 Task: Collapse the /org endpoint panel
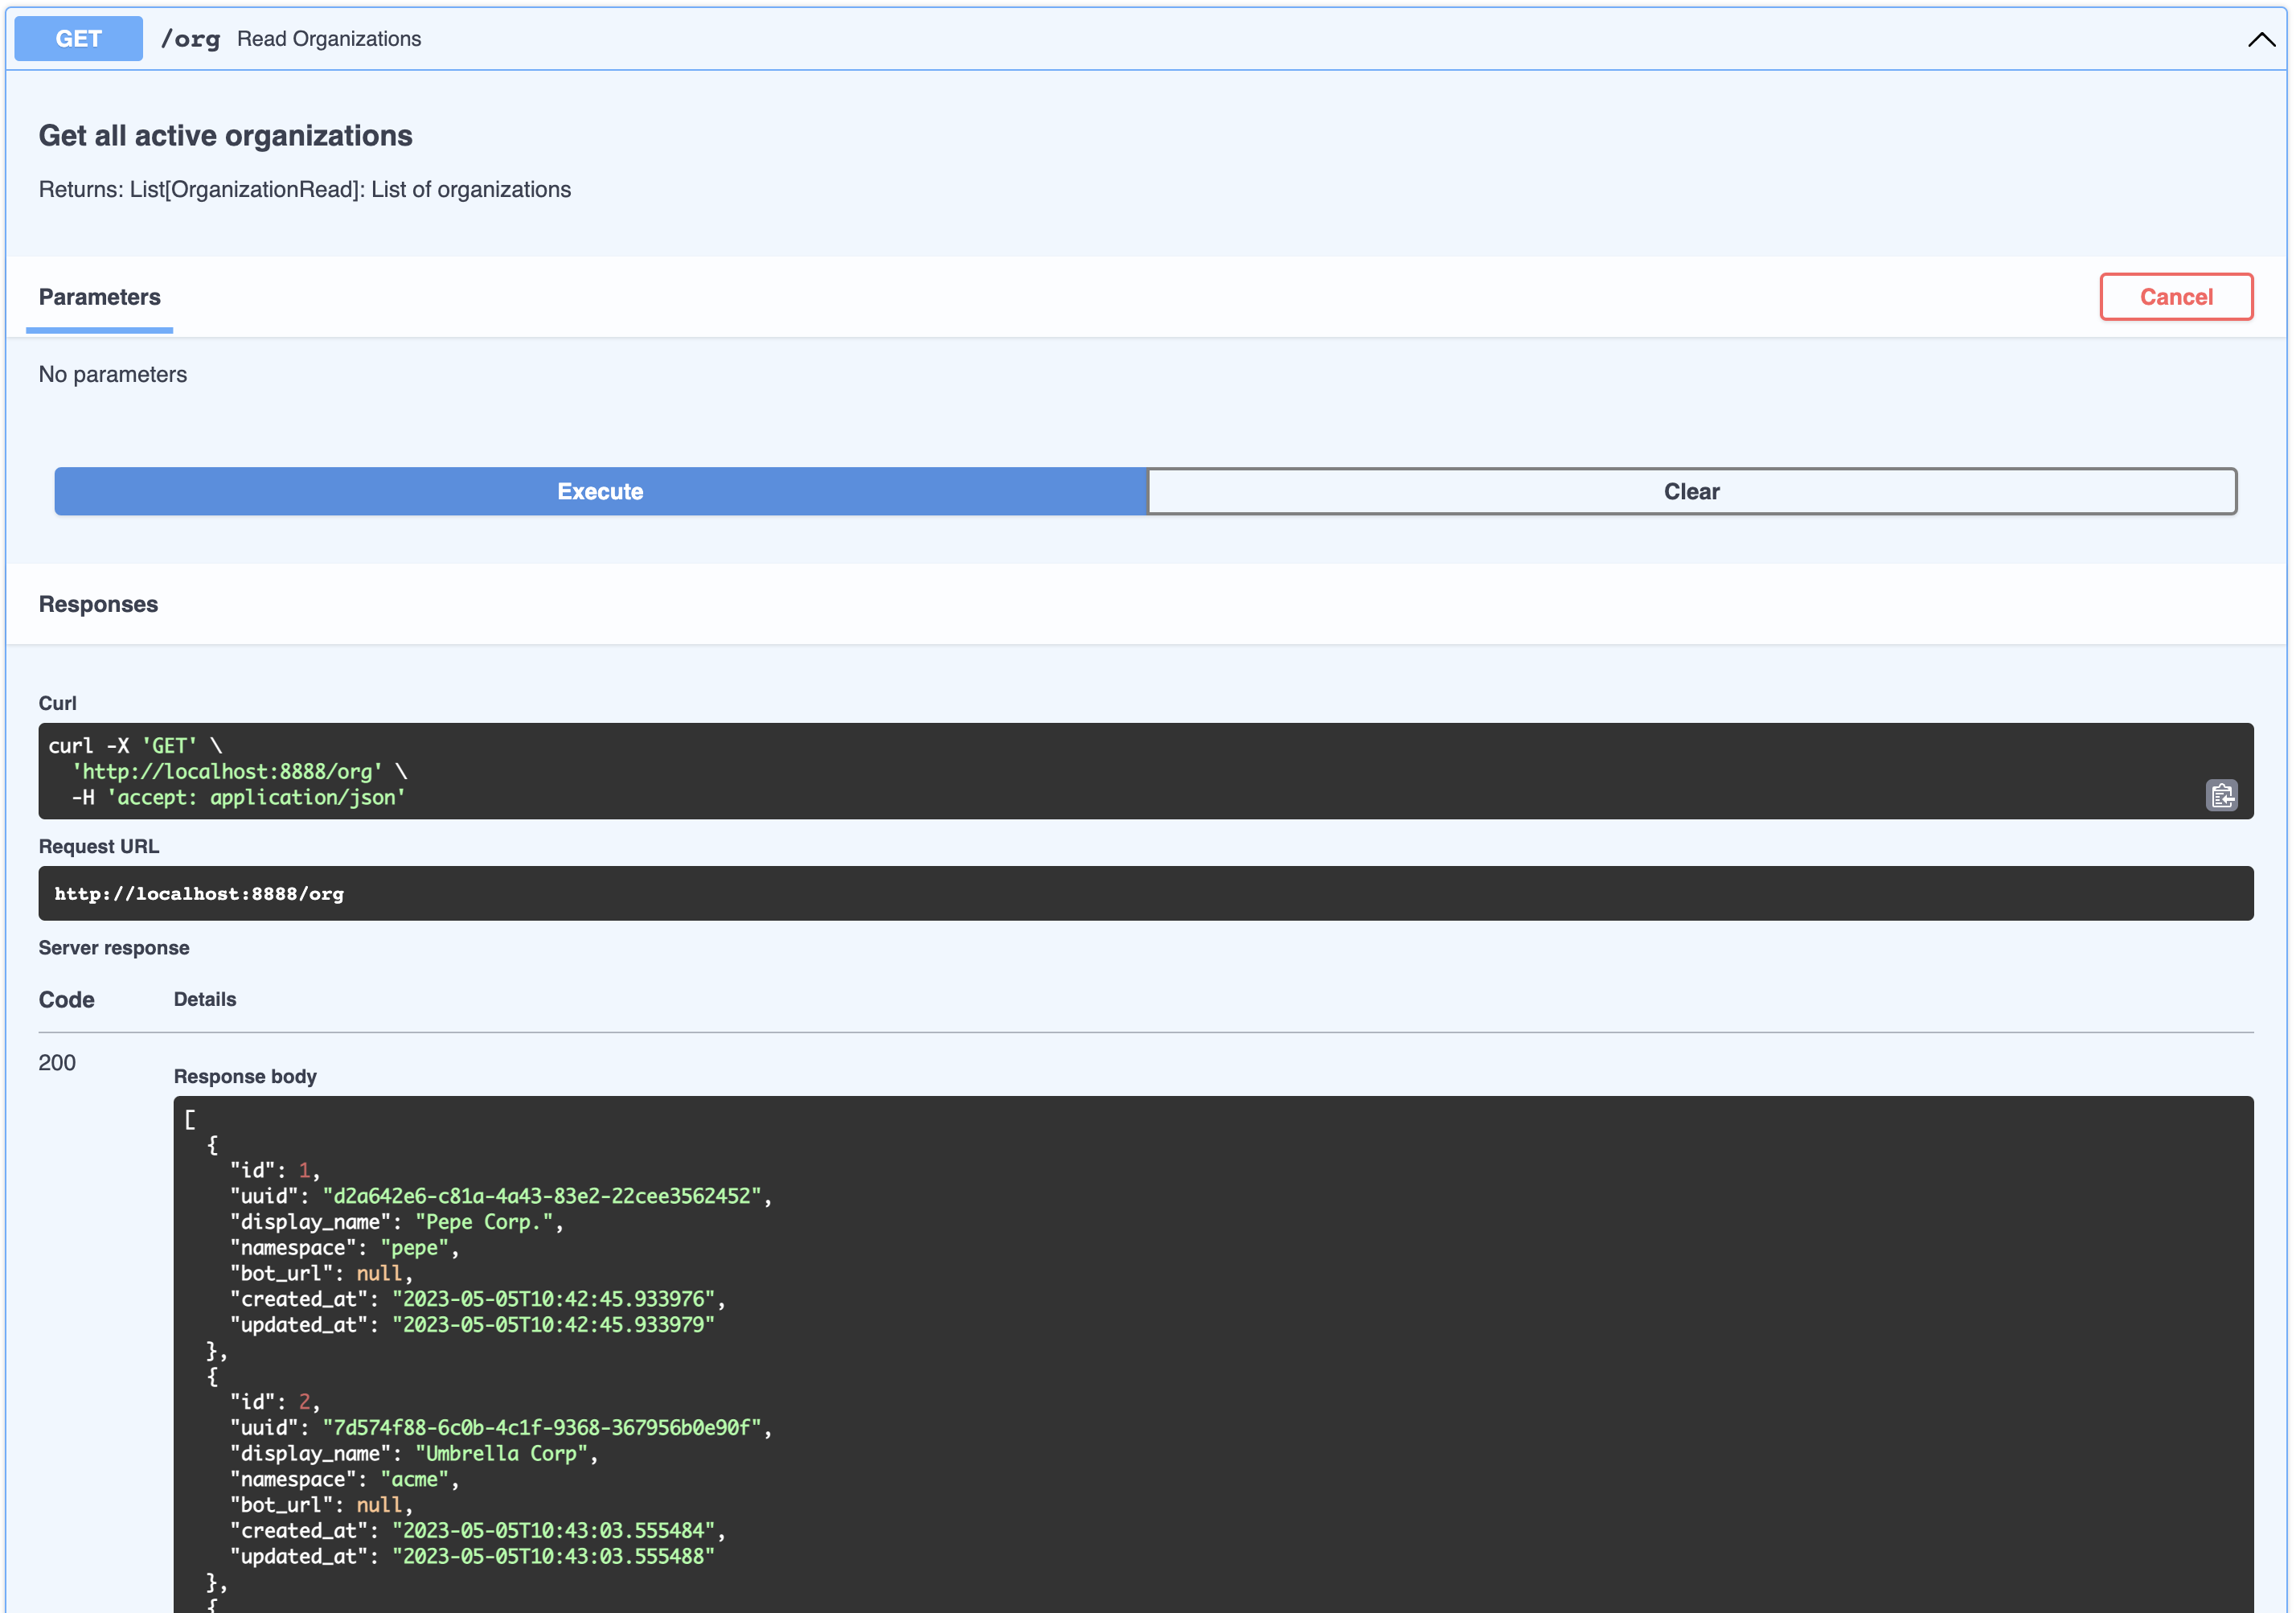2261,40
